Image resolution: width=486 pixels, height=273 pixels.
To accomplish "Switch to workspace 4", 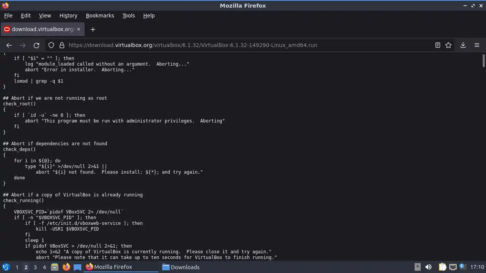I will tap(44, 267).
